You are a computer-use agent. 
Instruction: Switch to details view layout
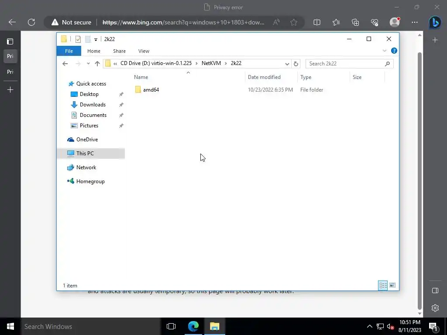[383, 285]
